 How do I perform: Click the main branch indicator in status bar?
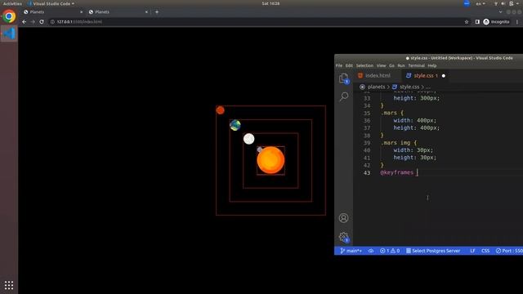click(351, 251)
